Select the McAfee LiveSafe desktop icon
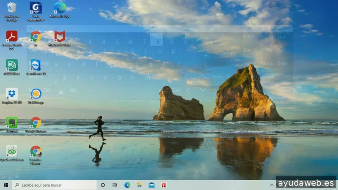The image size is (338, 190). tap(60, 38)
